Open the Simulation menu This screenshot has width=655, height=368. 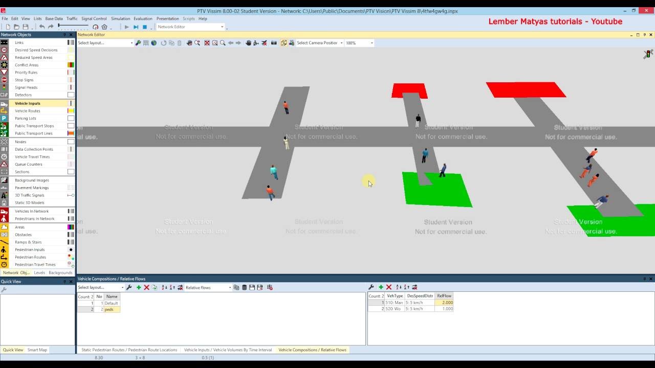[120, 19]
